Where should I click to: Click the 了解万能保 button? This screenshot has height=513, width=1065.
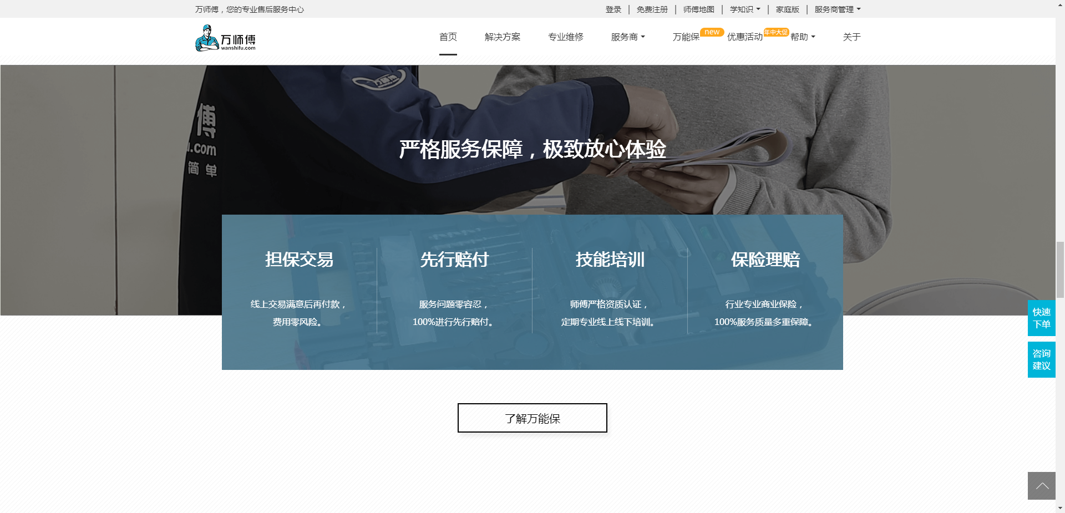532,418
